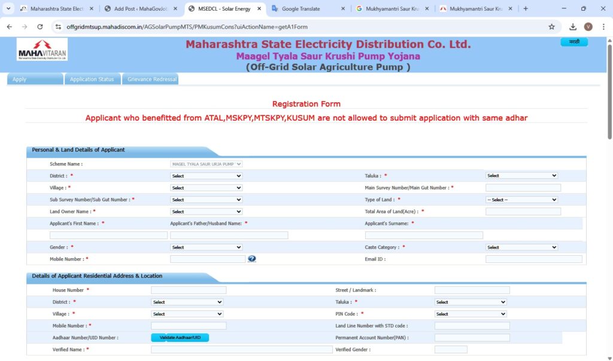Image resolution: width=613 pixels, height=361 pixels.
Task: Open the Chrome three-dot menu
Action: click(603, 27)
